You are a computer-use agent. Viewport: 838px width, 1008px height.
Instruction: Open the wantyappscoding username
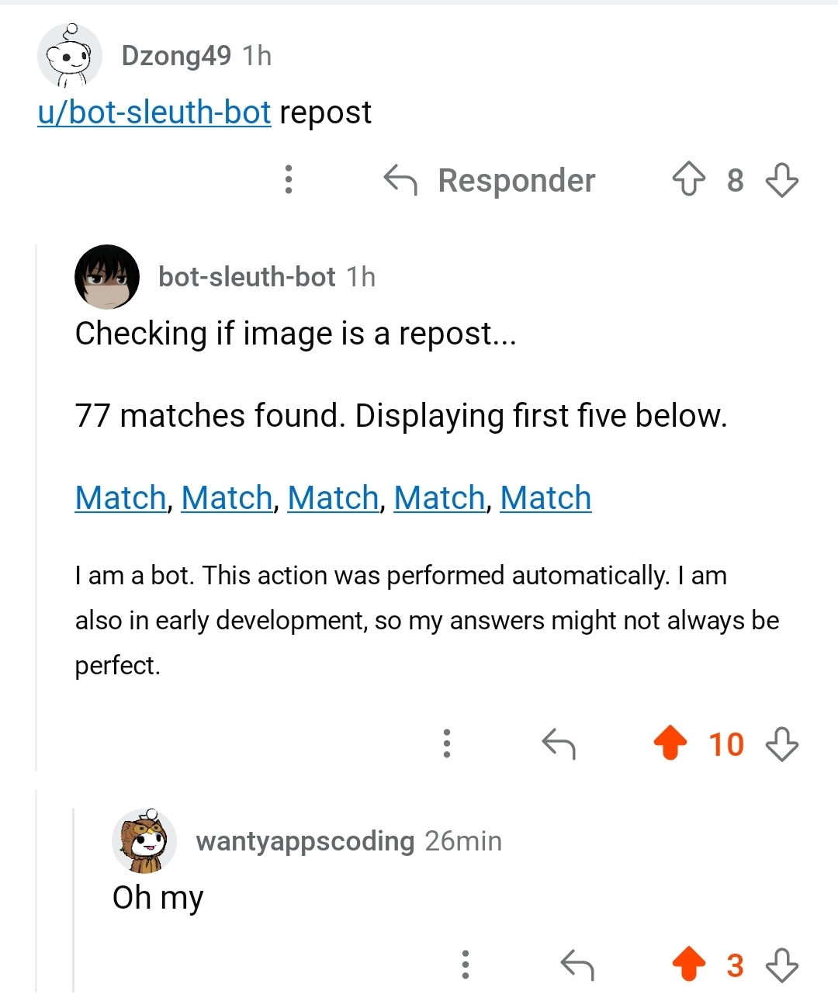pyautogui.click(x=305, y=841)
